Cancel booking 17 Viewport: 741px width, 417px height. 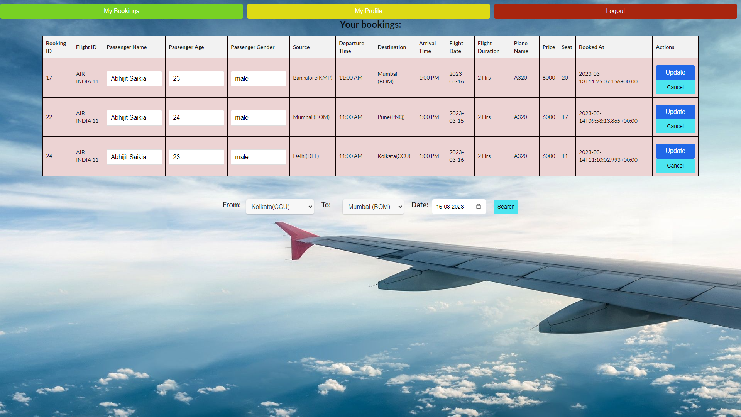tap(675, 87)
